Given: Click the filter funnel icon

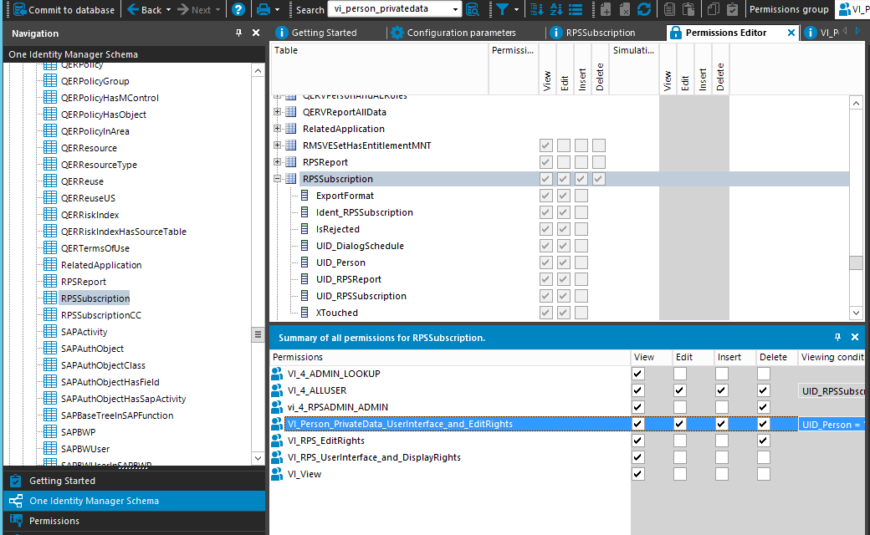Looking at the screenshot, I should tap(502, 9).
